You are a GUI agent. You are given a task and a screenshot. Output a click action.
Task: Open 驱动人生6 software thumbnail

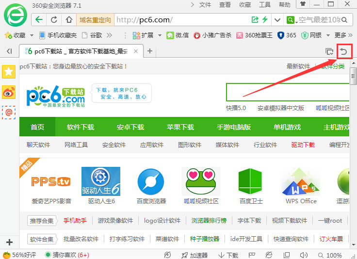(101, 181)
